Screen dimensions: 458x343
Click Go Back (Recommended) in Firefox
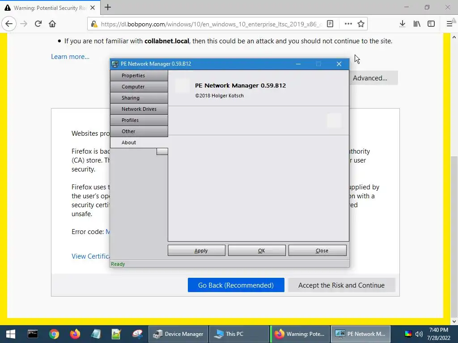(236, 285)
